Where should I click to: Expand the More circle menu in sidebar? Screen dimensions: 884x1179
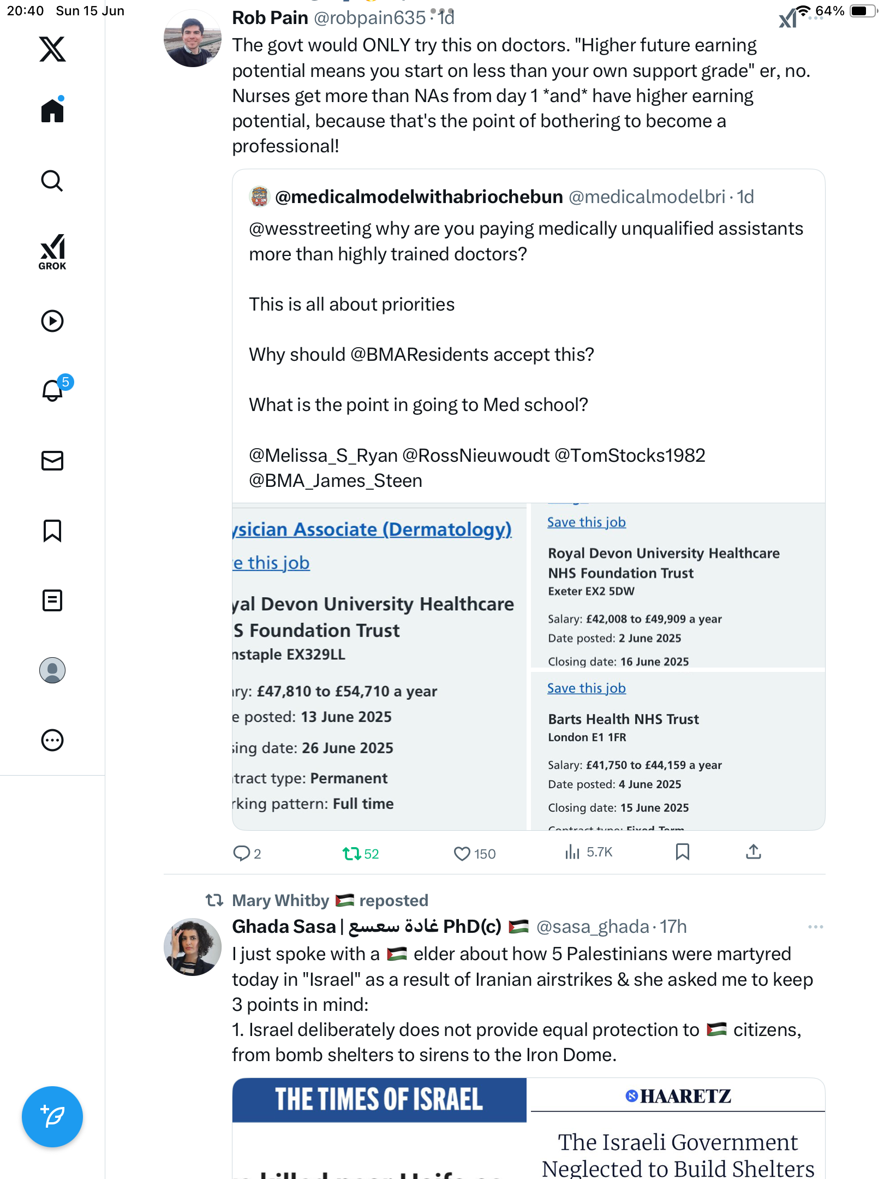pyautogui.click(x=52, y=740)
